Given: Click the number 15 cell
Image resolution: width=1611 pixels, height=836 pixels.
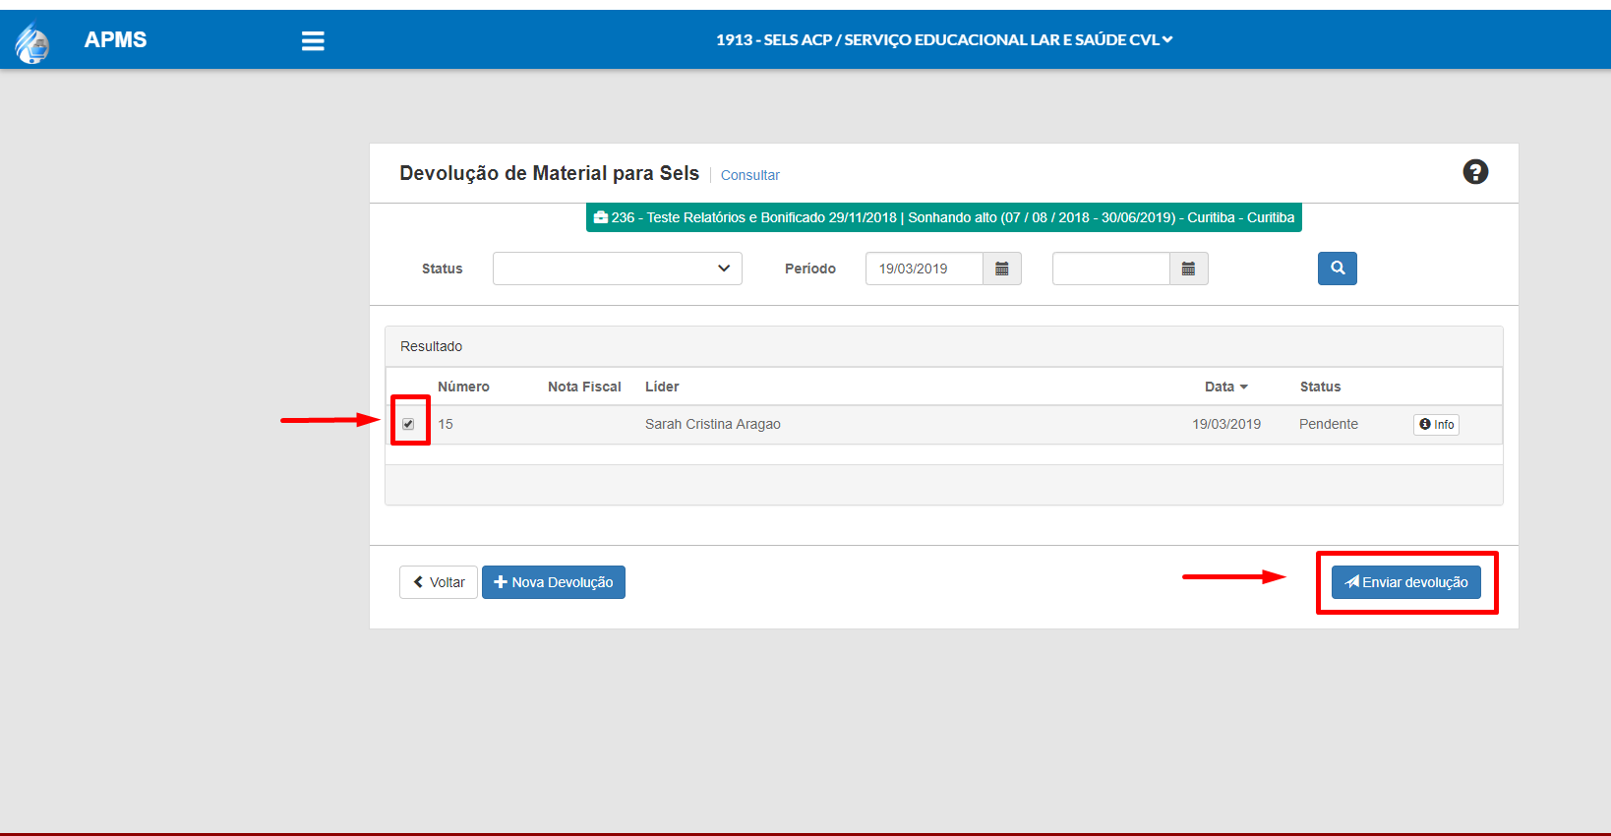Looking at the screenshot, I should pyautogui.click(x=446, y=424).
